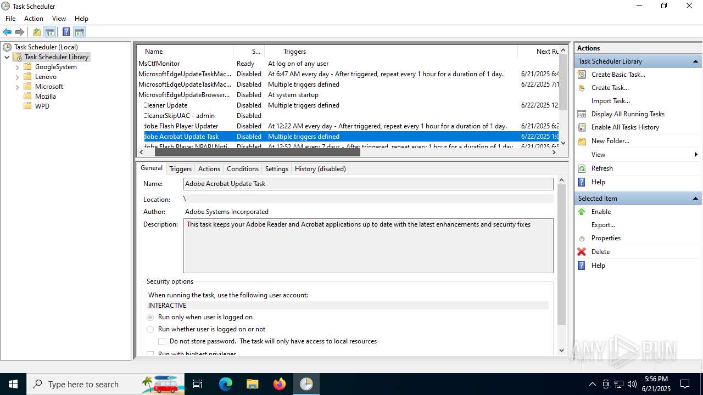The height and width of the screenshot is (395, 703).
Task: Collapse the Selected Item actions section
Action: pyautogui.click(x=695, y=199)
